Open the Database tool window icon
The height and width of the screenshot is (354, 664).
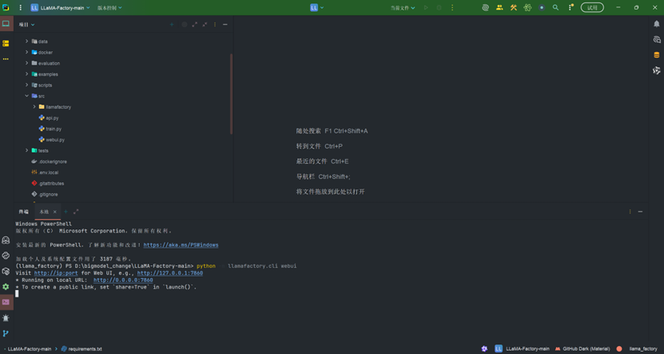click(x=656, y=55)
